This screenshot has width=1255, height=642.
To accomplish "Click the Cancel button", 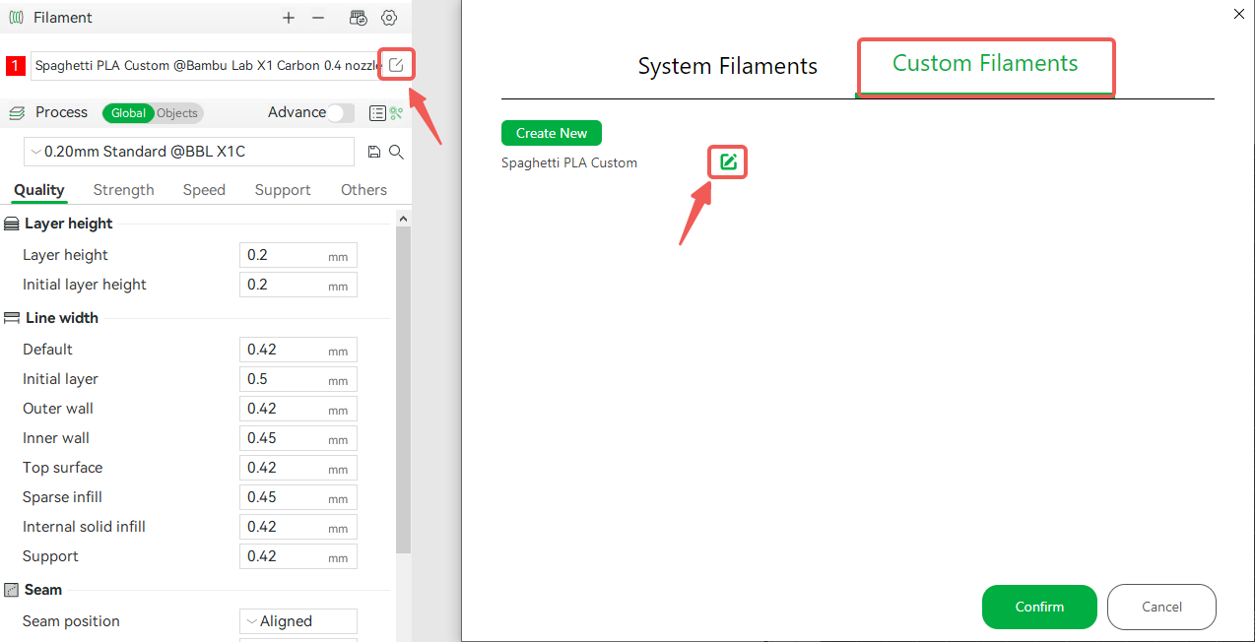I will tap(1161, 608).
